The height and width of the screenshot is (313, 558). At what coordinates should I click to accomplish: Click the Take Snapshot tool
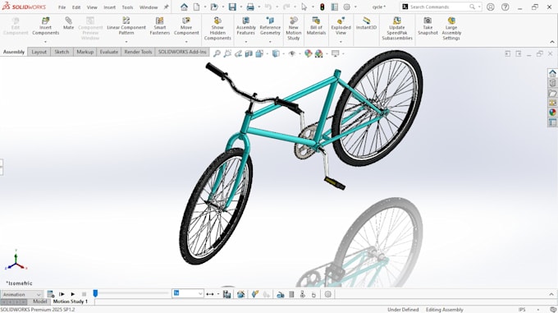428,26
